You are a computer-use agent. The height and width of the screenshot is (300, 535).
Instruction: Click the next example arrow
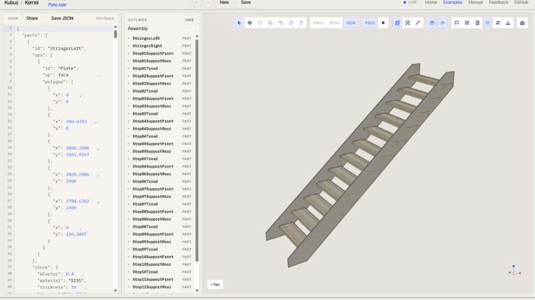[x=208, y=3]
